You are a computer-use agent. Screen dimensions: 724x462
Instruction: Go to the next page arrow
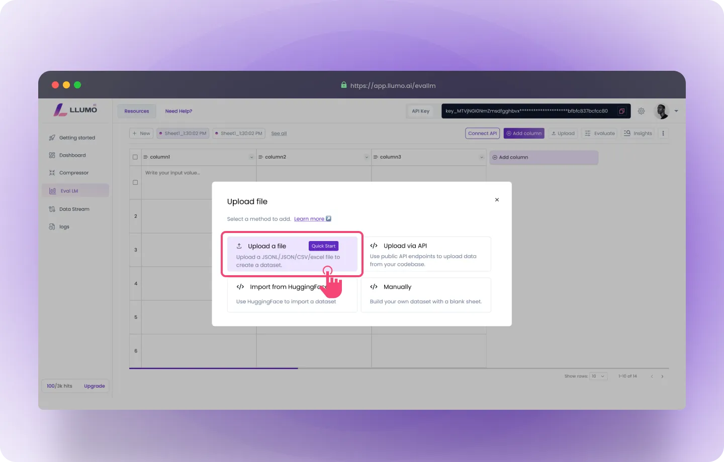(662, 376)
